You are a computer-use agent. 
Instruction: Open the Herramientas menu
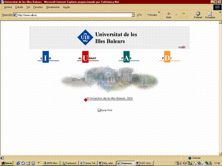pyautogui.click(x=53, y=7)
